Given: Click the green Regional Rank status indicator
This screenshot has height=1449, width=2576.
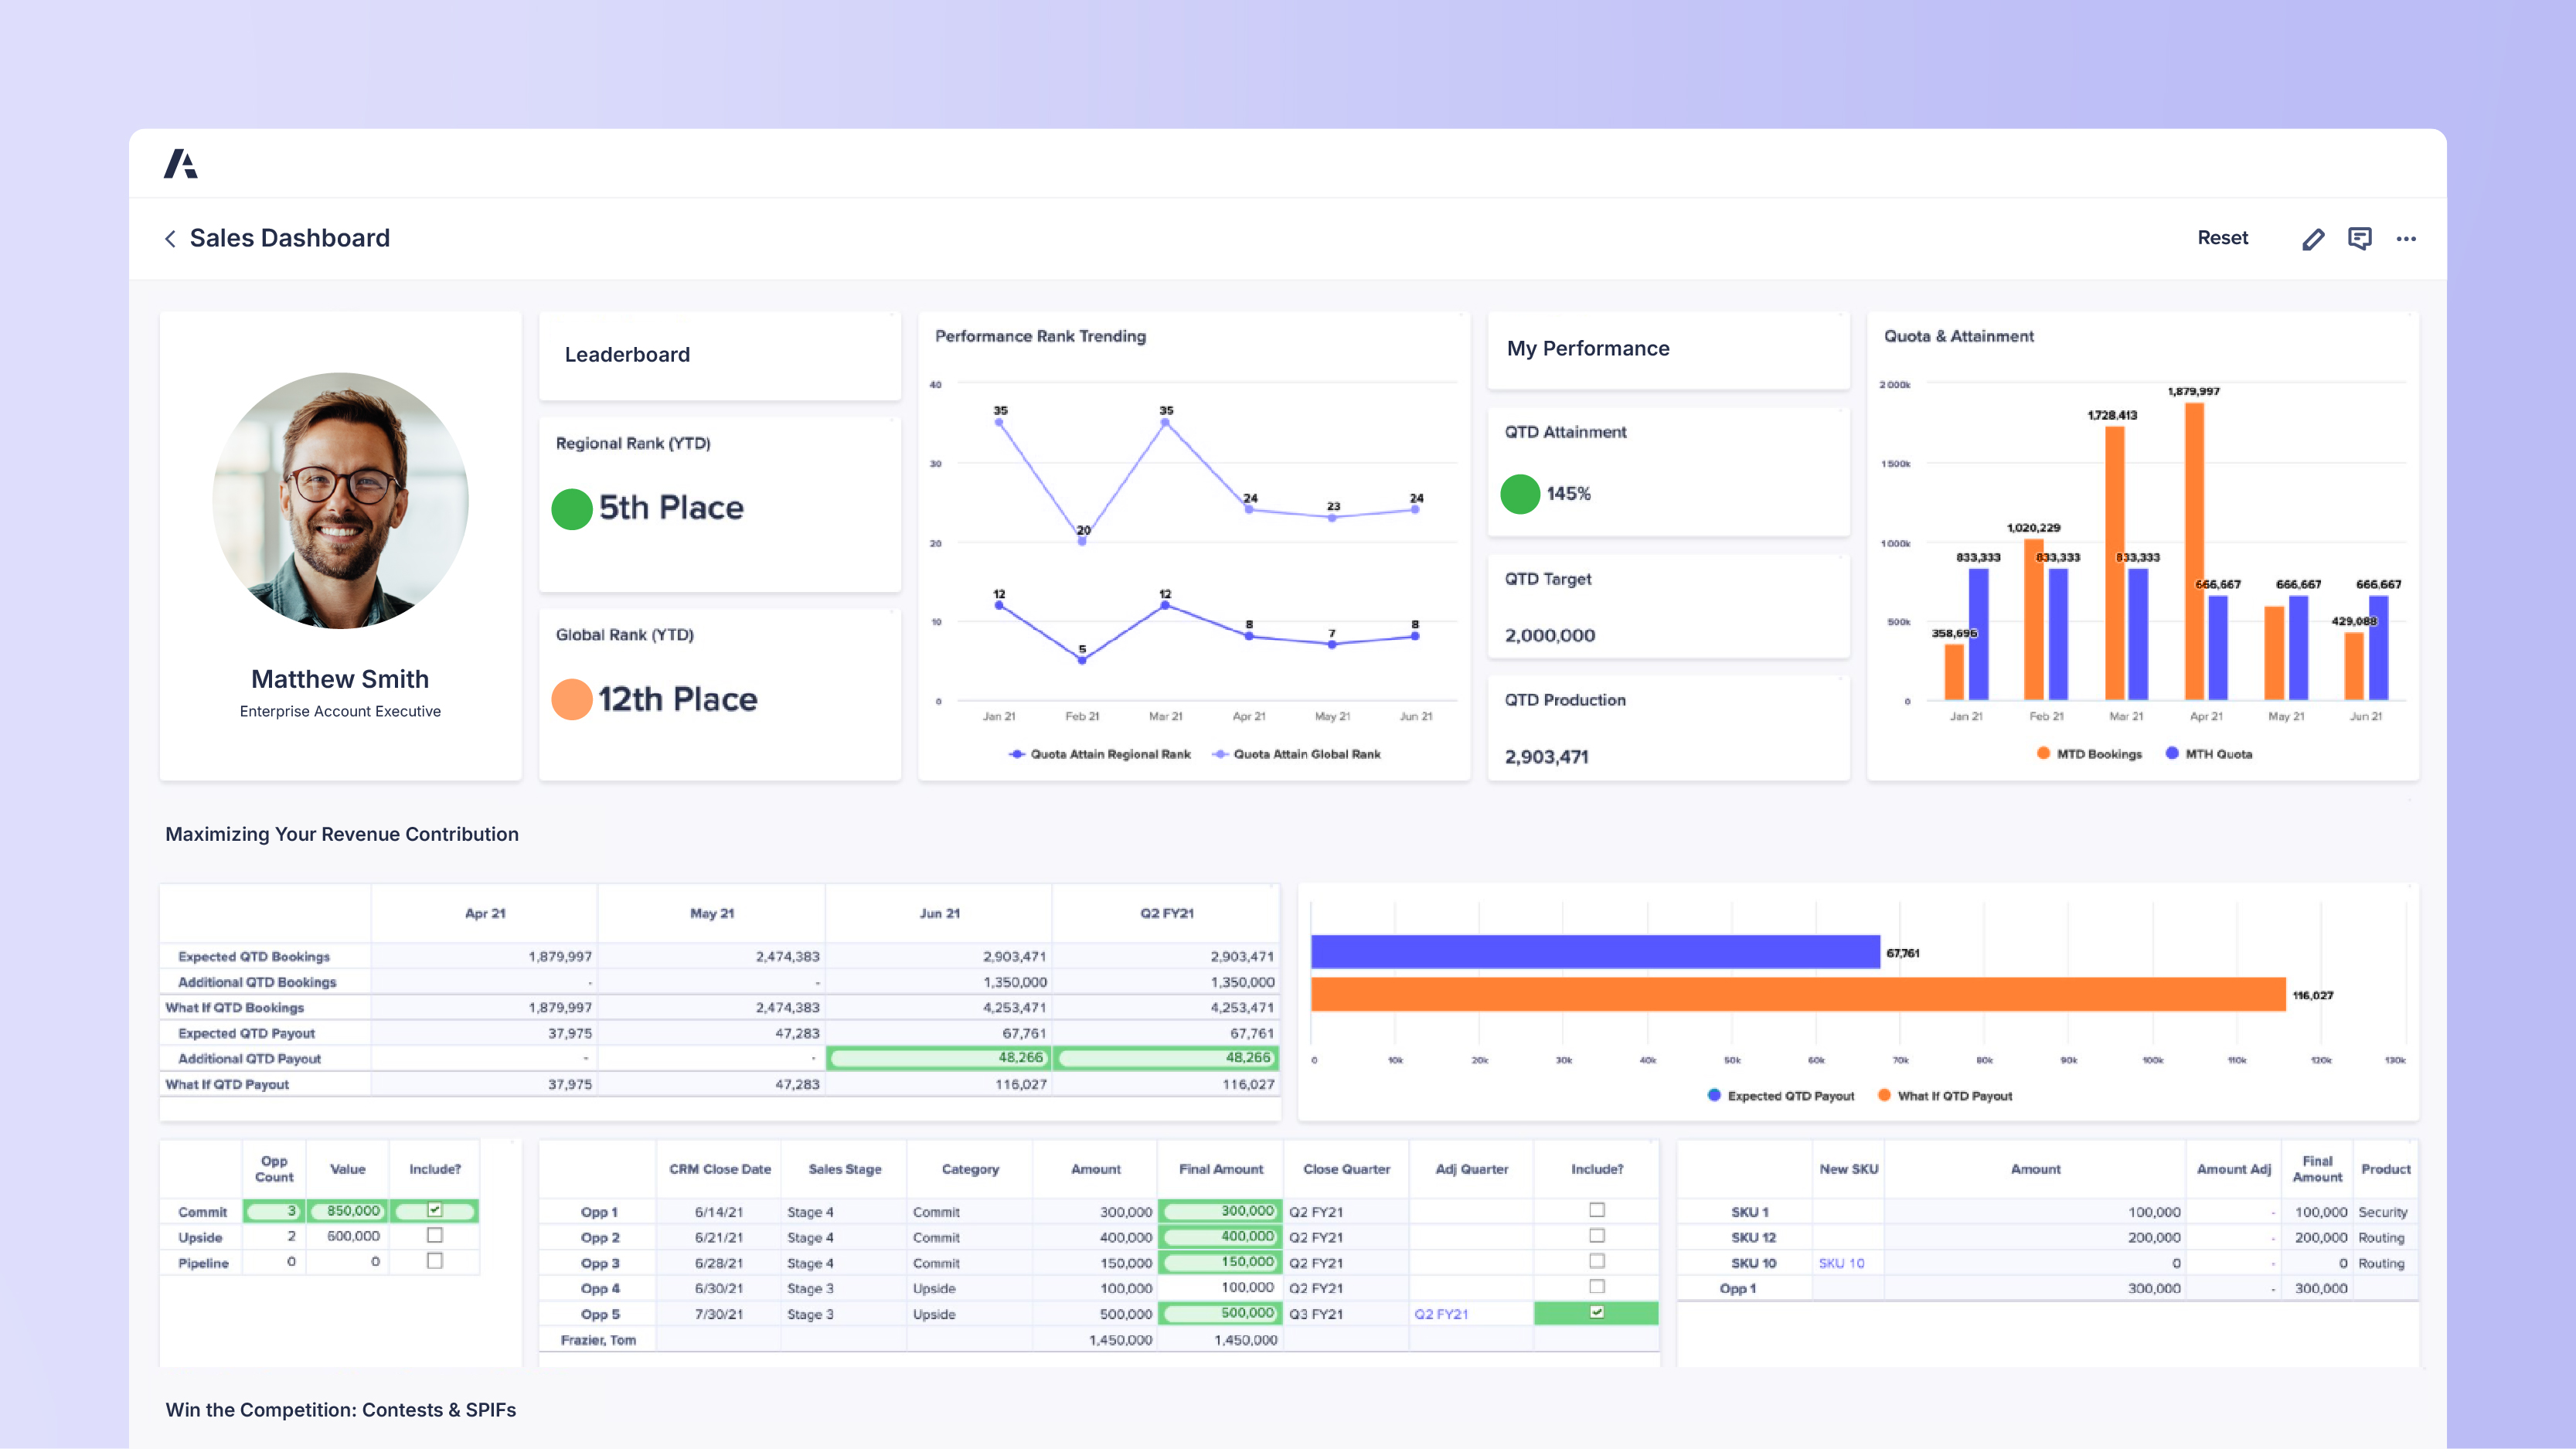Looking at the screenshot, I should click(572, 508).
